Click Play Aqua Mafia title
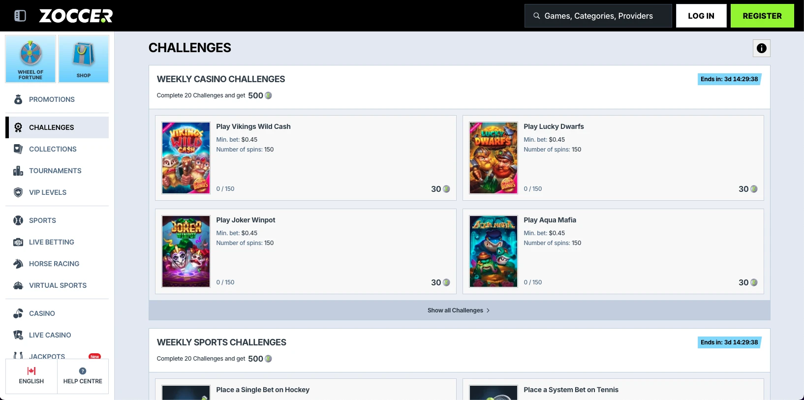This screenshot has height=400, width=804. coord(550,220)
